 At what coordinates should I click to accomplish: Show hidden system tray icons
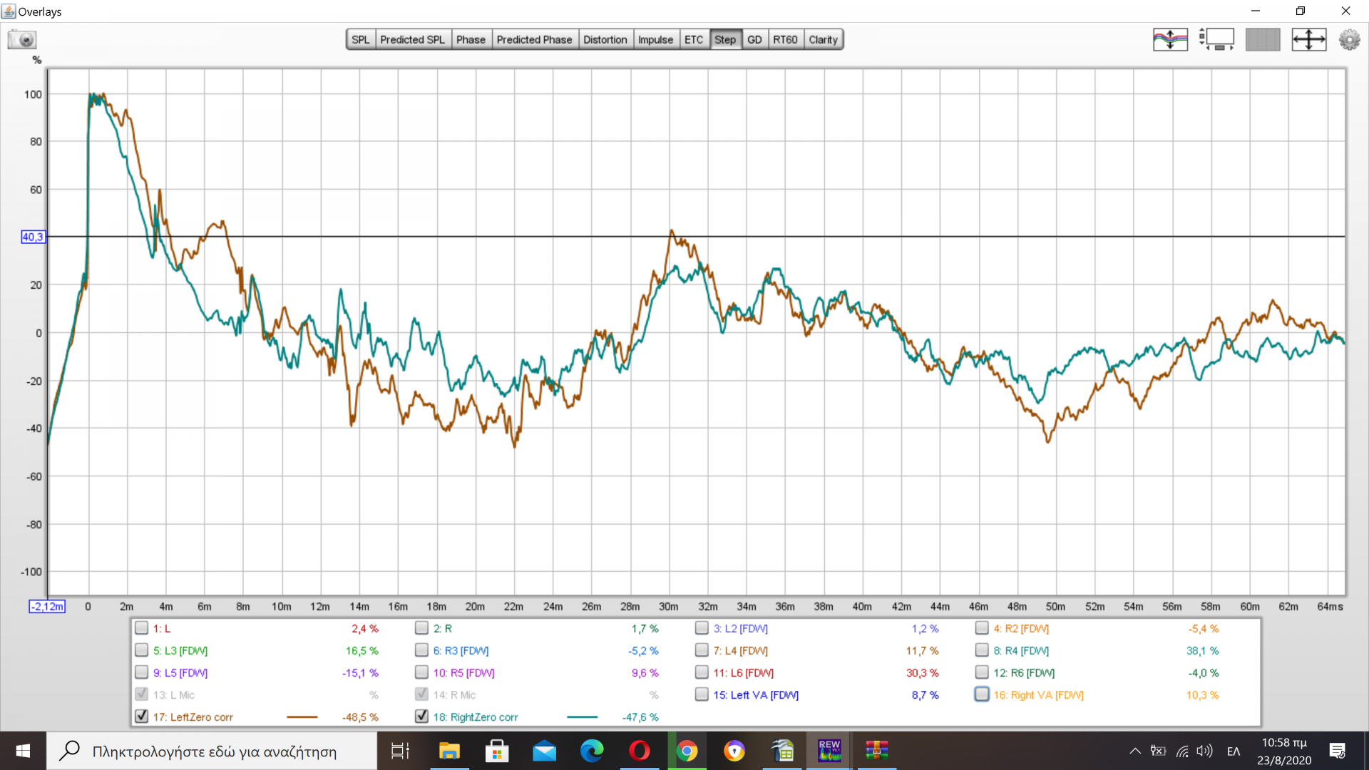1135,751
